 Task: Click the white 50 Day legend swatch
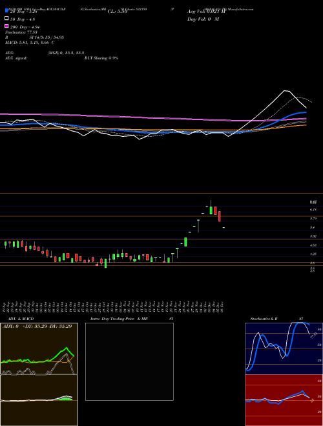tap(7, 19)
